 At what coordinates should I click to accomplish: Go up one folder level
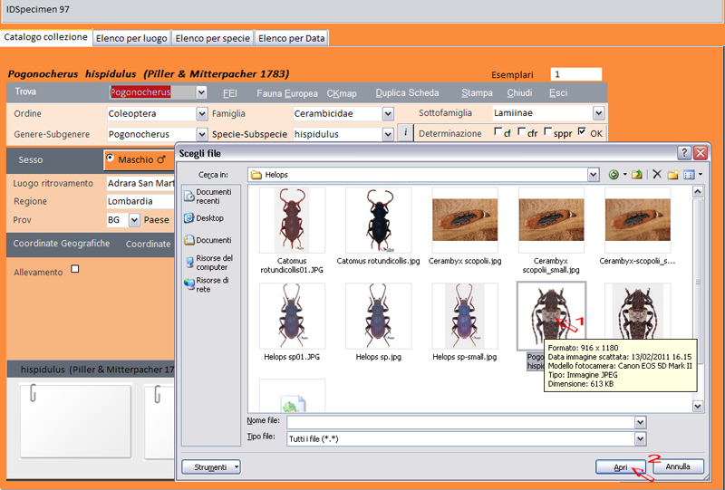tap(637, 174)
